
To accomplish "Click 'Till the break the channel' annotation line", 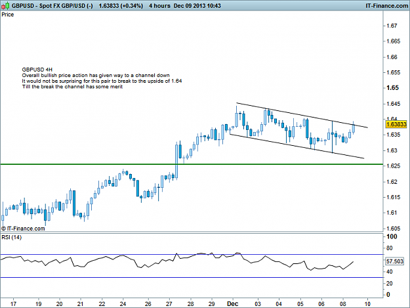I will click(72, 87).
